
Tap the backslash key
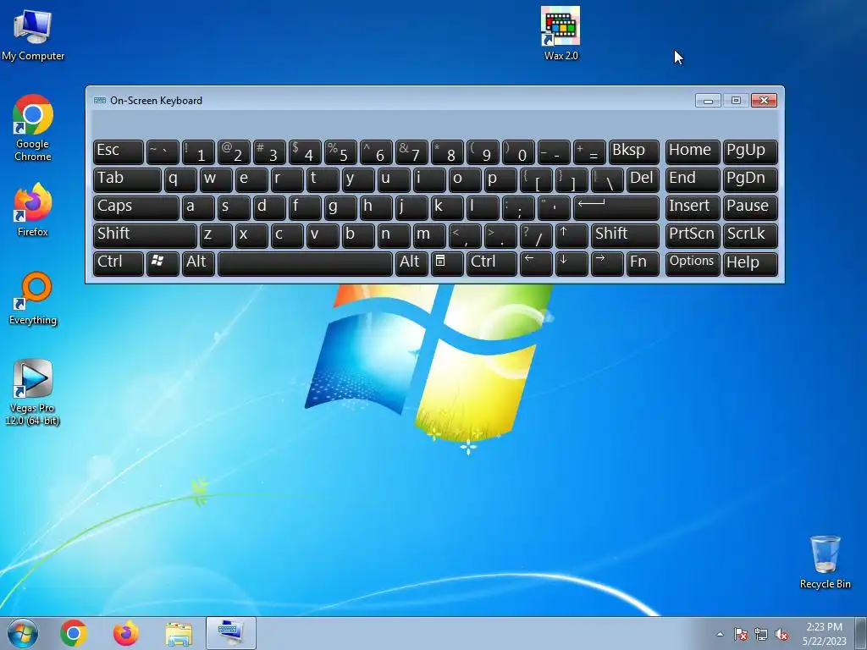pyautogui.click(x=607, y=180)
